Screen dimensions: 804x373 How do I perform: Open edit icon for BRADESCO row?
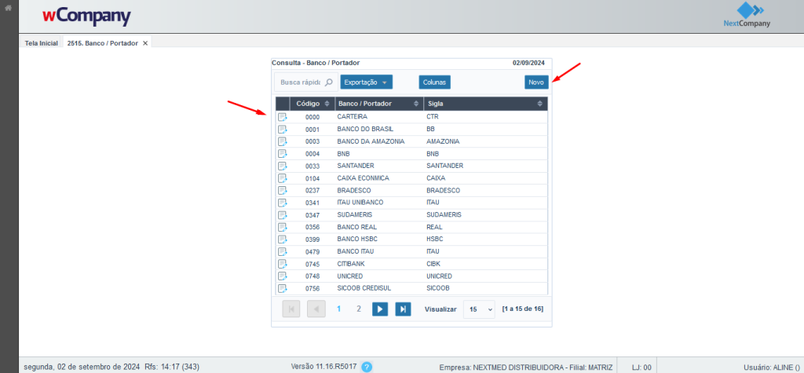click(x=283, y=190)
